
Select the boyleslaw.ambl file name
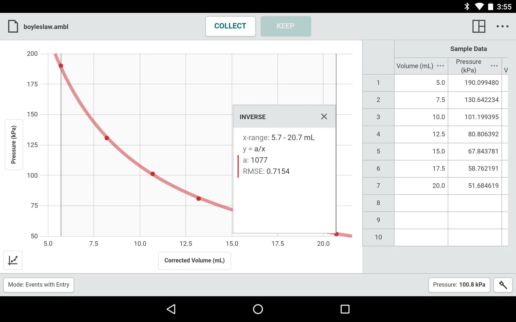click(46, 27)
